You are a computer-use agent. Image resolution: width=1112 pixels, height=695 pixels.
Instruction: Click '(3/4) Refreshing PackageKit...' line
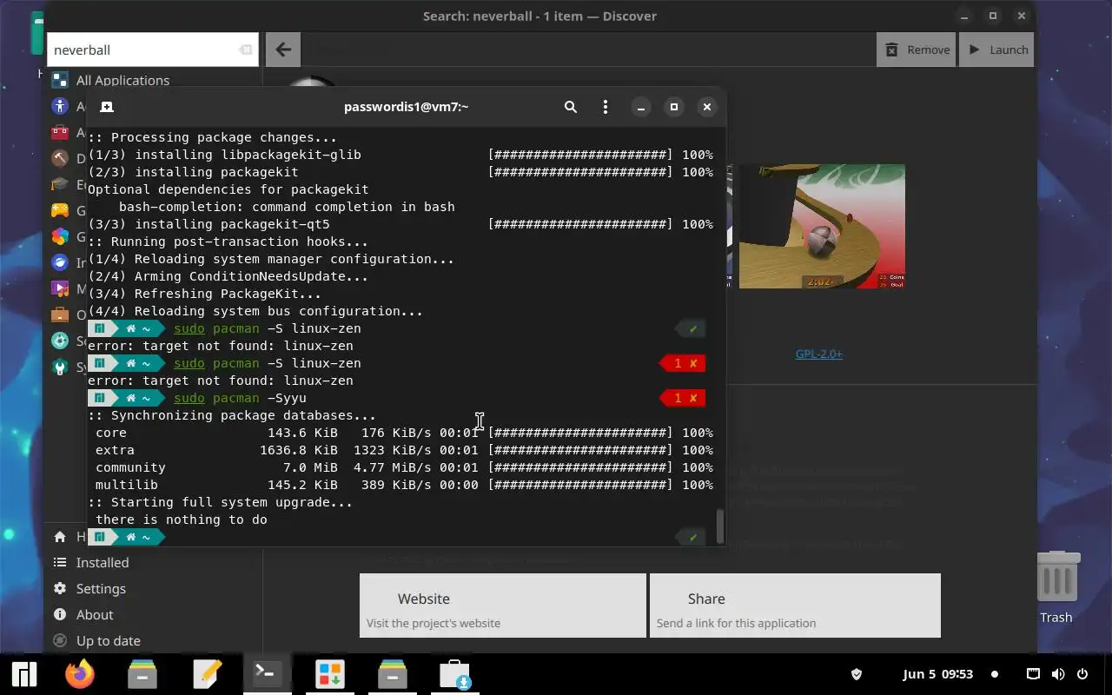pyautogui.click(x=204, y=294)
